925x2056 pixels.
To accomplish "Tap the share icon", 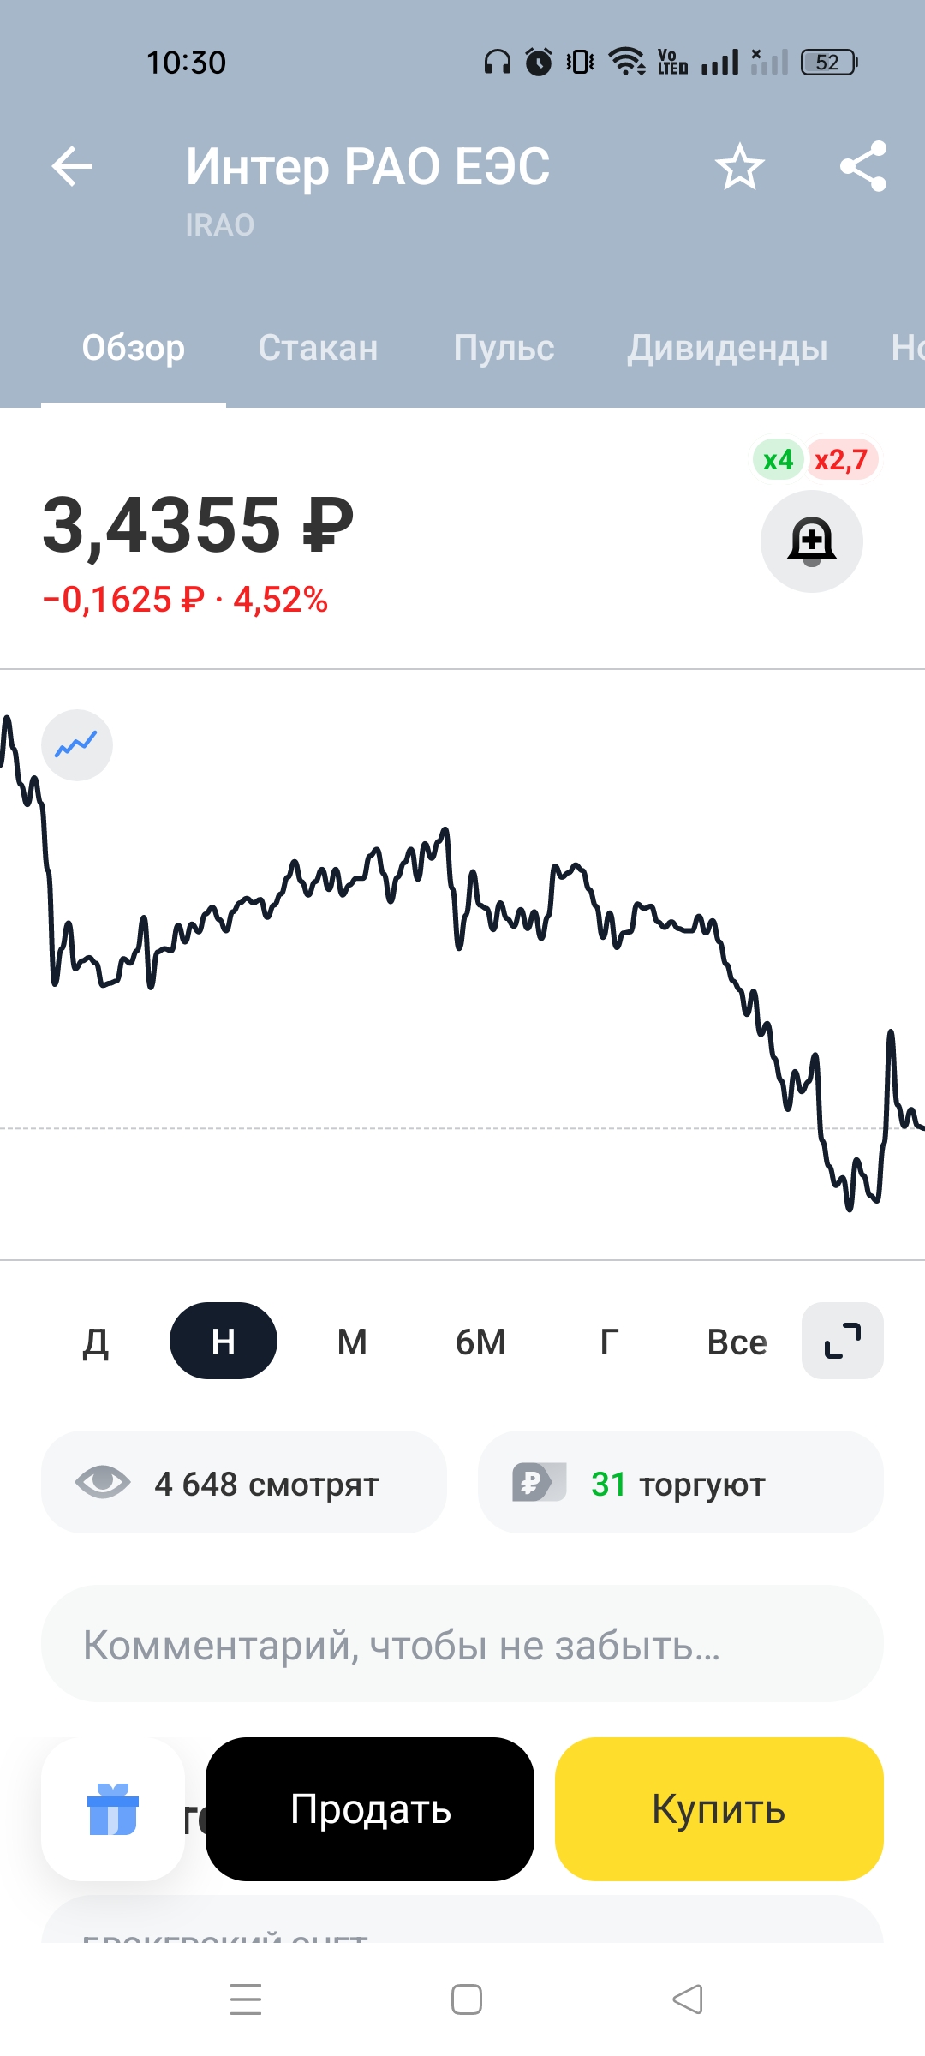I will click(x=862, y=166).
